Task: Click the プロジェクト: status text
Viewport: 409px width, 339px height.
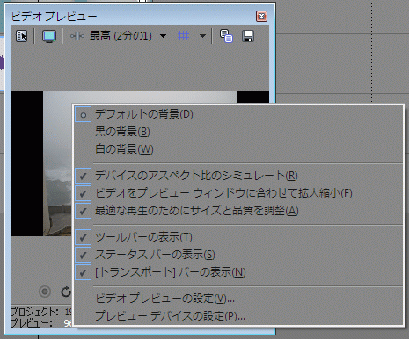Action: pos(34,311)
